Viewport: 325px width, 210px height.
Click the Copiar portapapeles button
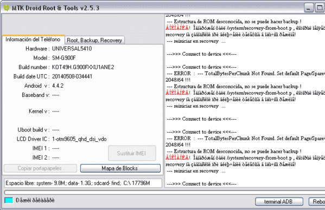[x=40, y=168]
